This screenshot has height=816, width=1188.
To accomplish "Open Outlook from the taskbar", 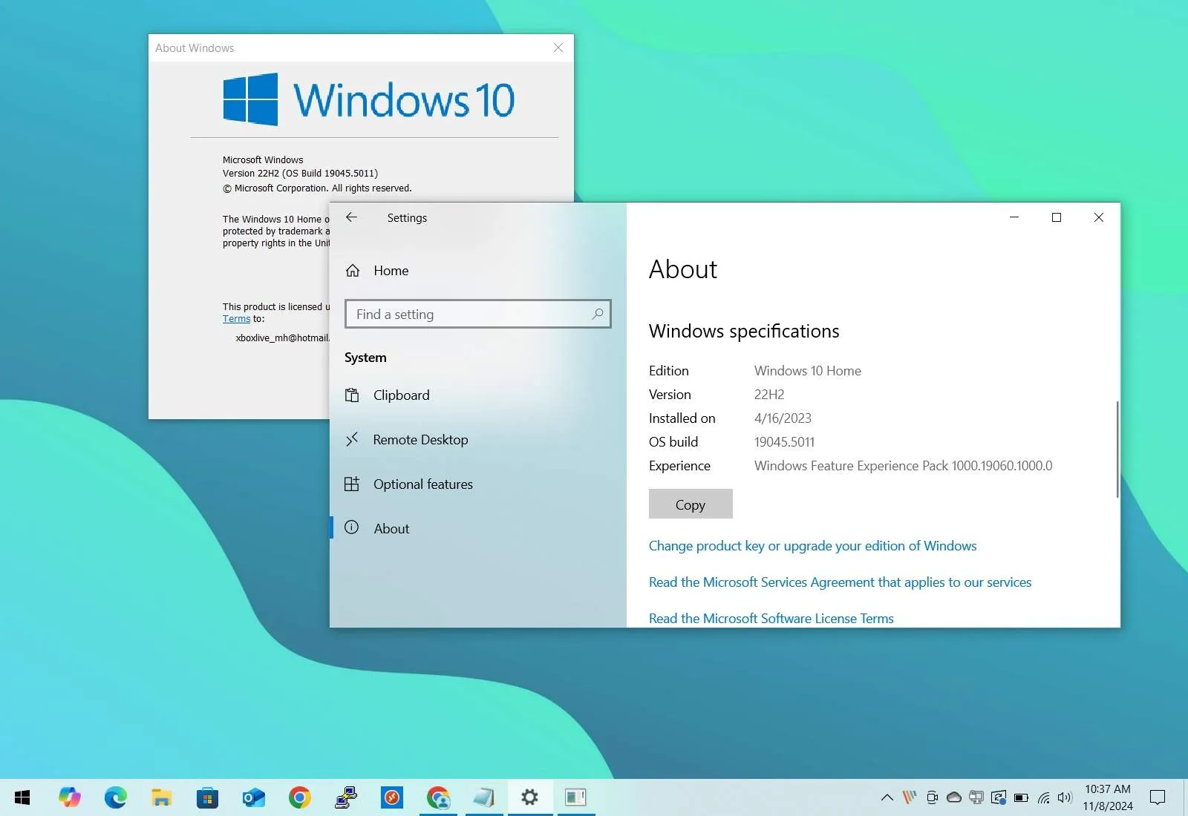I will click(x=252, y=797).
